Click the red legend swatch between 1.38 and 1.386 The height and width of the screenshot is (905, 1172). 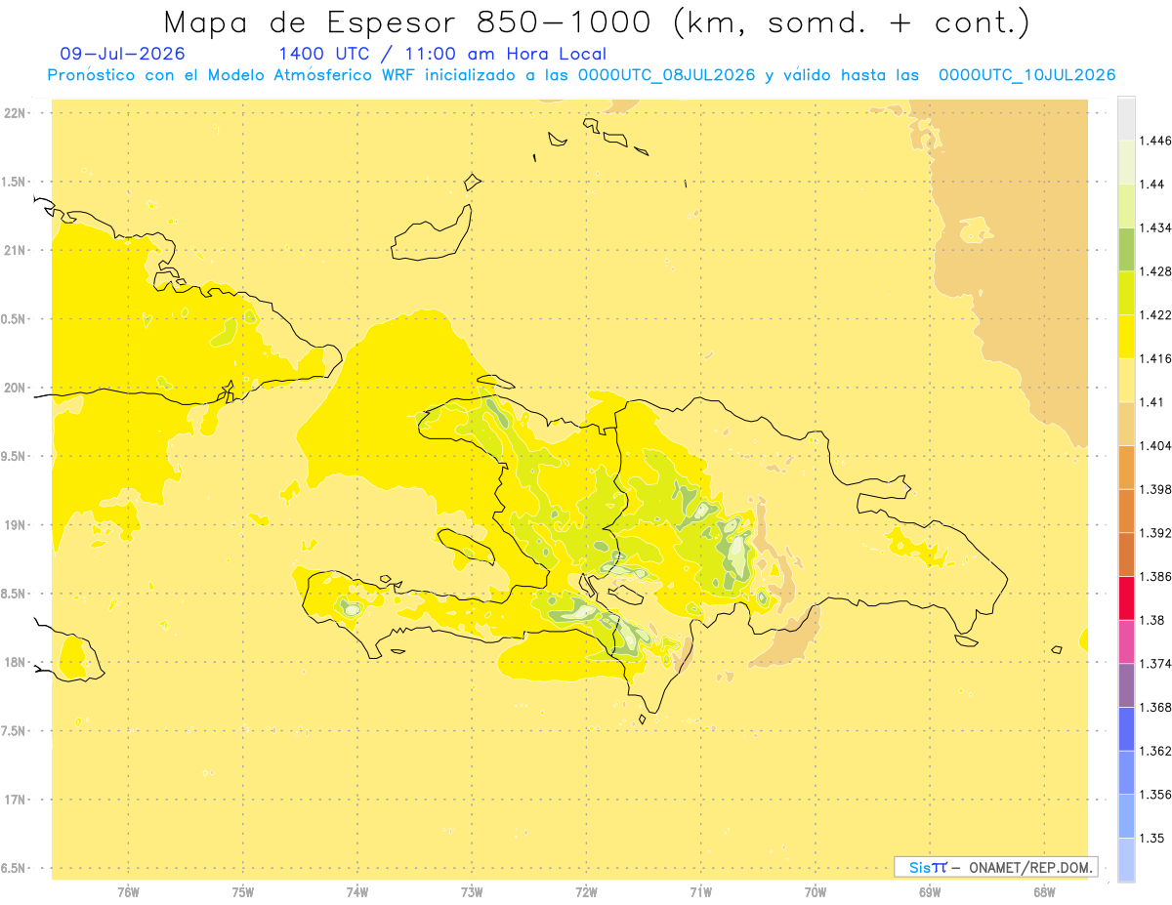coord(1126,597)
